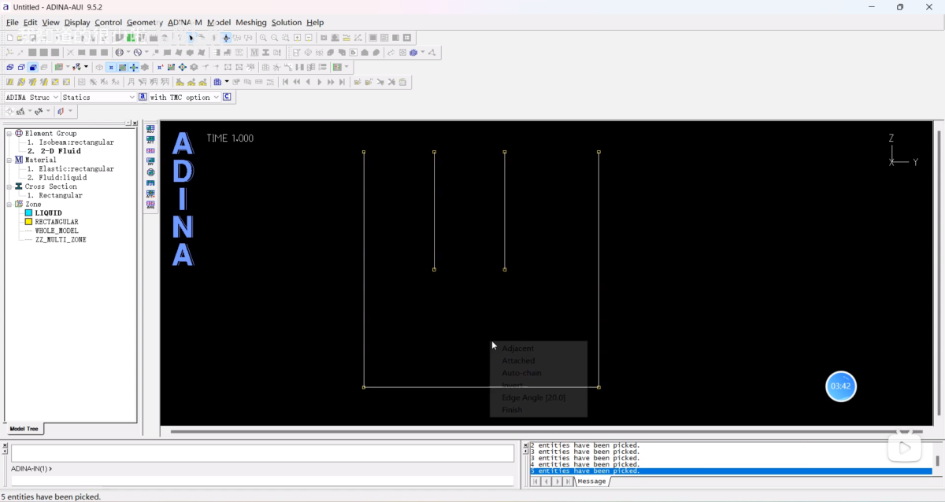Select the ZZ_MULTI_ZONE zone entry
Viewport: 945px width, 502px height.
click(x=61, y=239)
